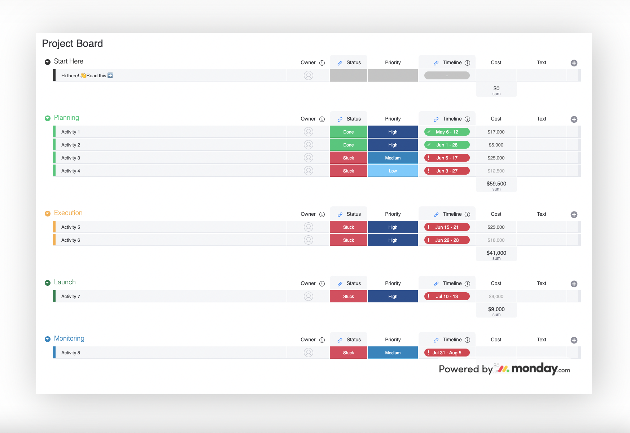Click the plus icon in the Planning column header
The height and width of the screenshot is (433, 630).
(x=574, y=119)
